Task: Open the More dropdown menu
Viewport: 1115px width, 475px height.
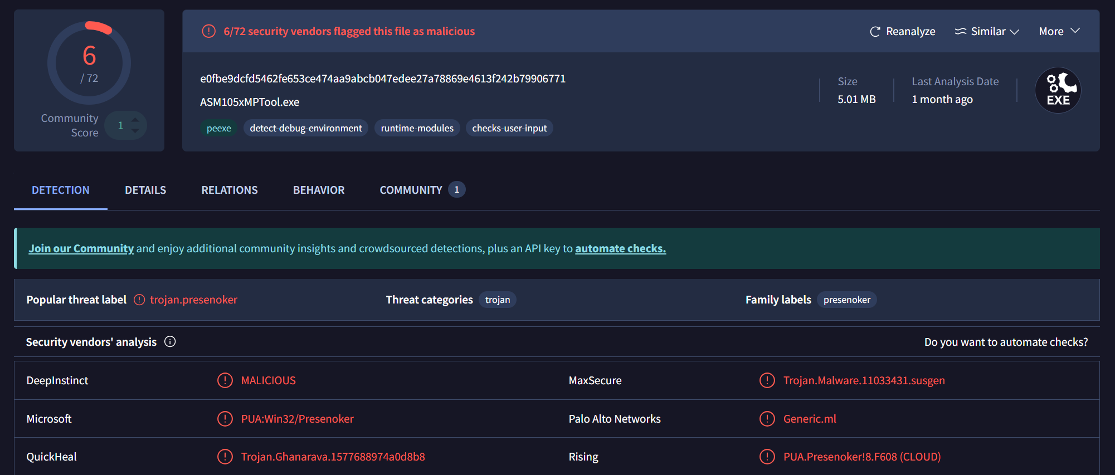Action: pyautogui.click(x=1059, y=32)
